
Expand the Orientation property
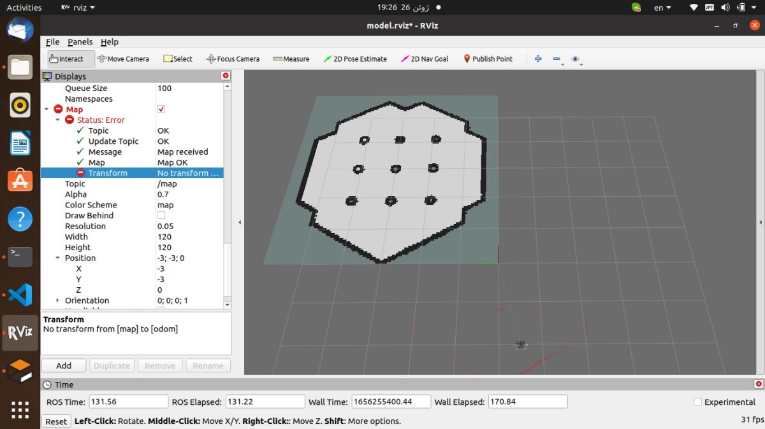pyautogui.click(x=58, y=300)
